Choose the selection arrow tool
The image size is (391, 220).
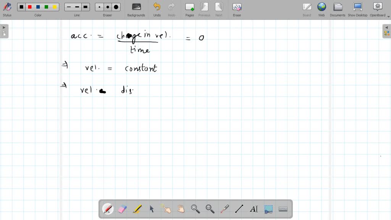pos(151,209)
